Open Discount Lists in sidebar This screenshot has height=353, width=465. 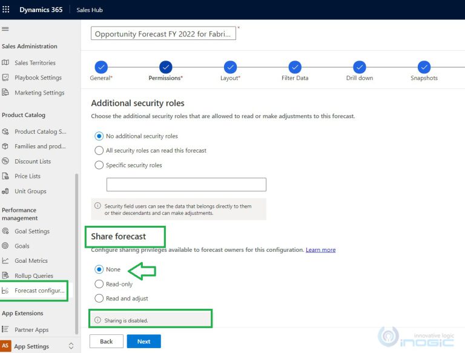pyautogui.click(x=33, y=161)
